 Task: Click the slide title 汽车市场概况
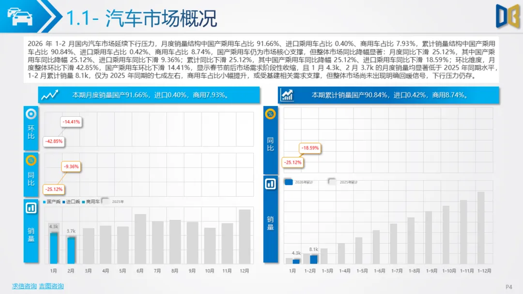coord(161,18)
